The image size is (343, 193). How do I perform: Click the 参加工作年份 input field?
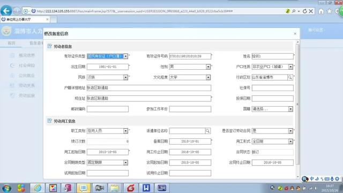[190, 109]
